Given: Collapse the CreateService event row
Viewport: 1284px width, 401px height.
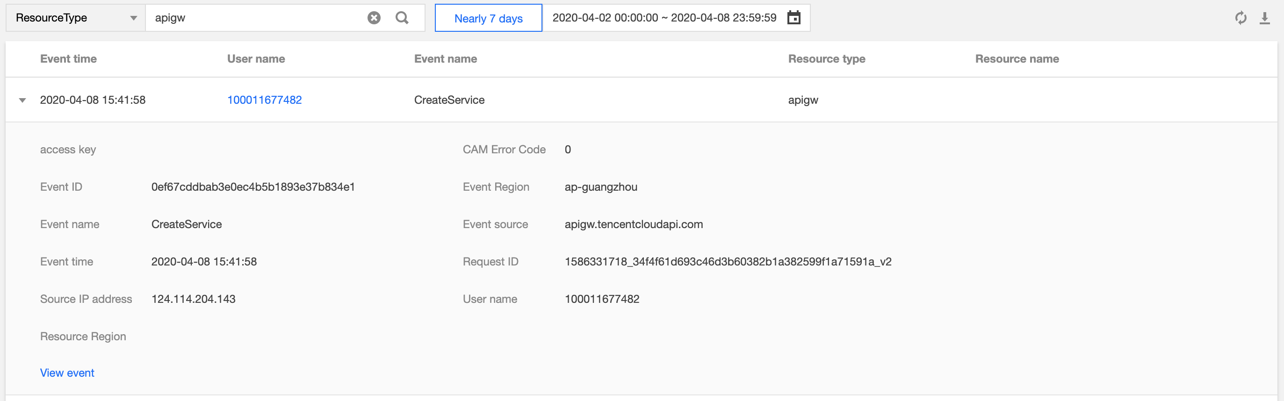Looking at the screenshot, I should 22,100.
